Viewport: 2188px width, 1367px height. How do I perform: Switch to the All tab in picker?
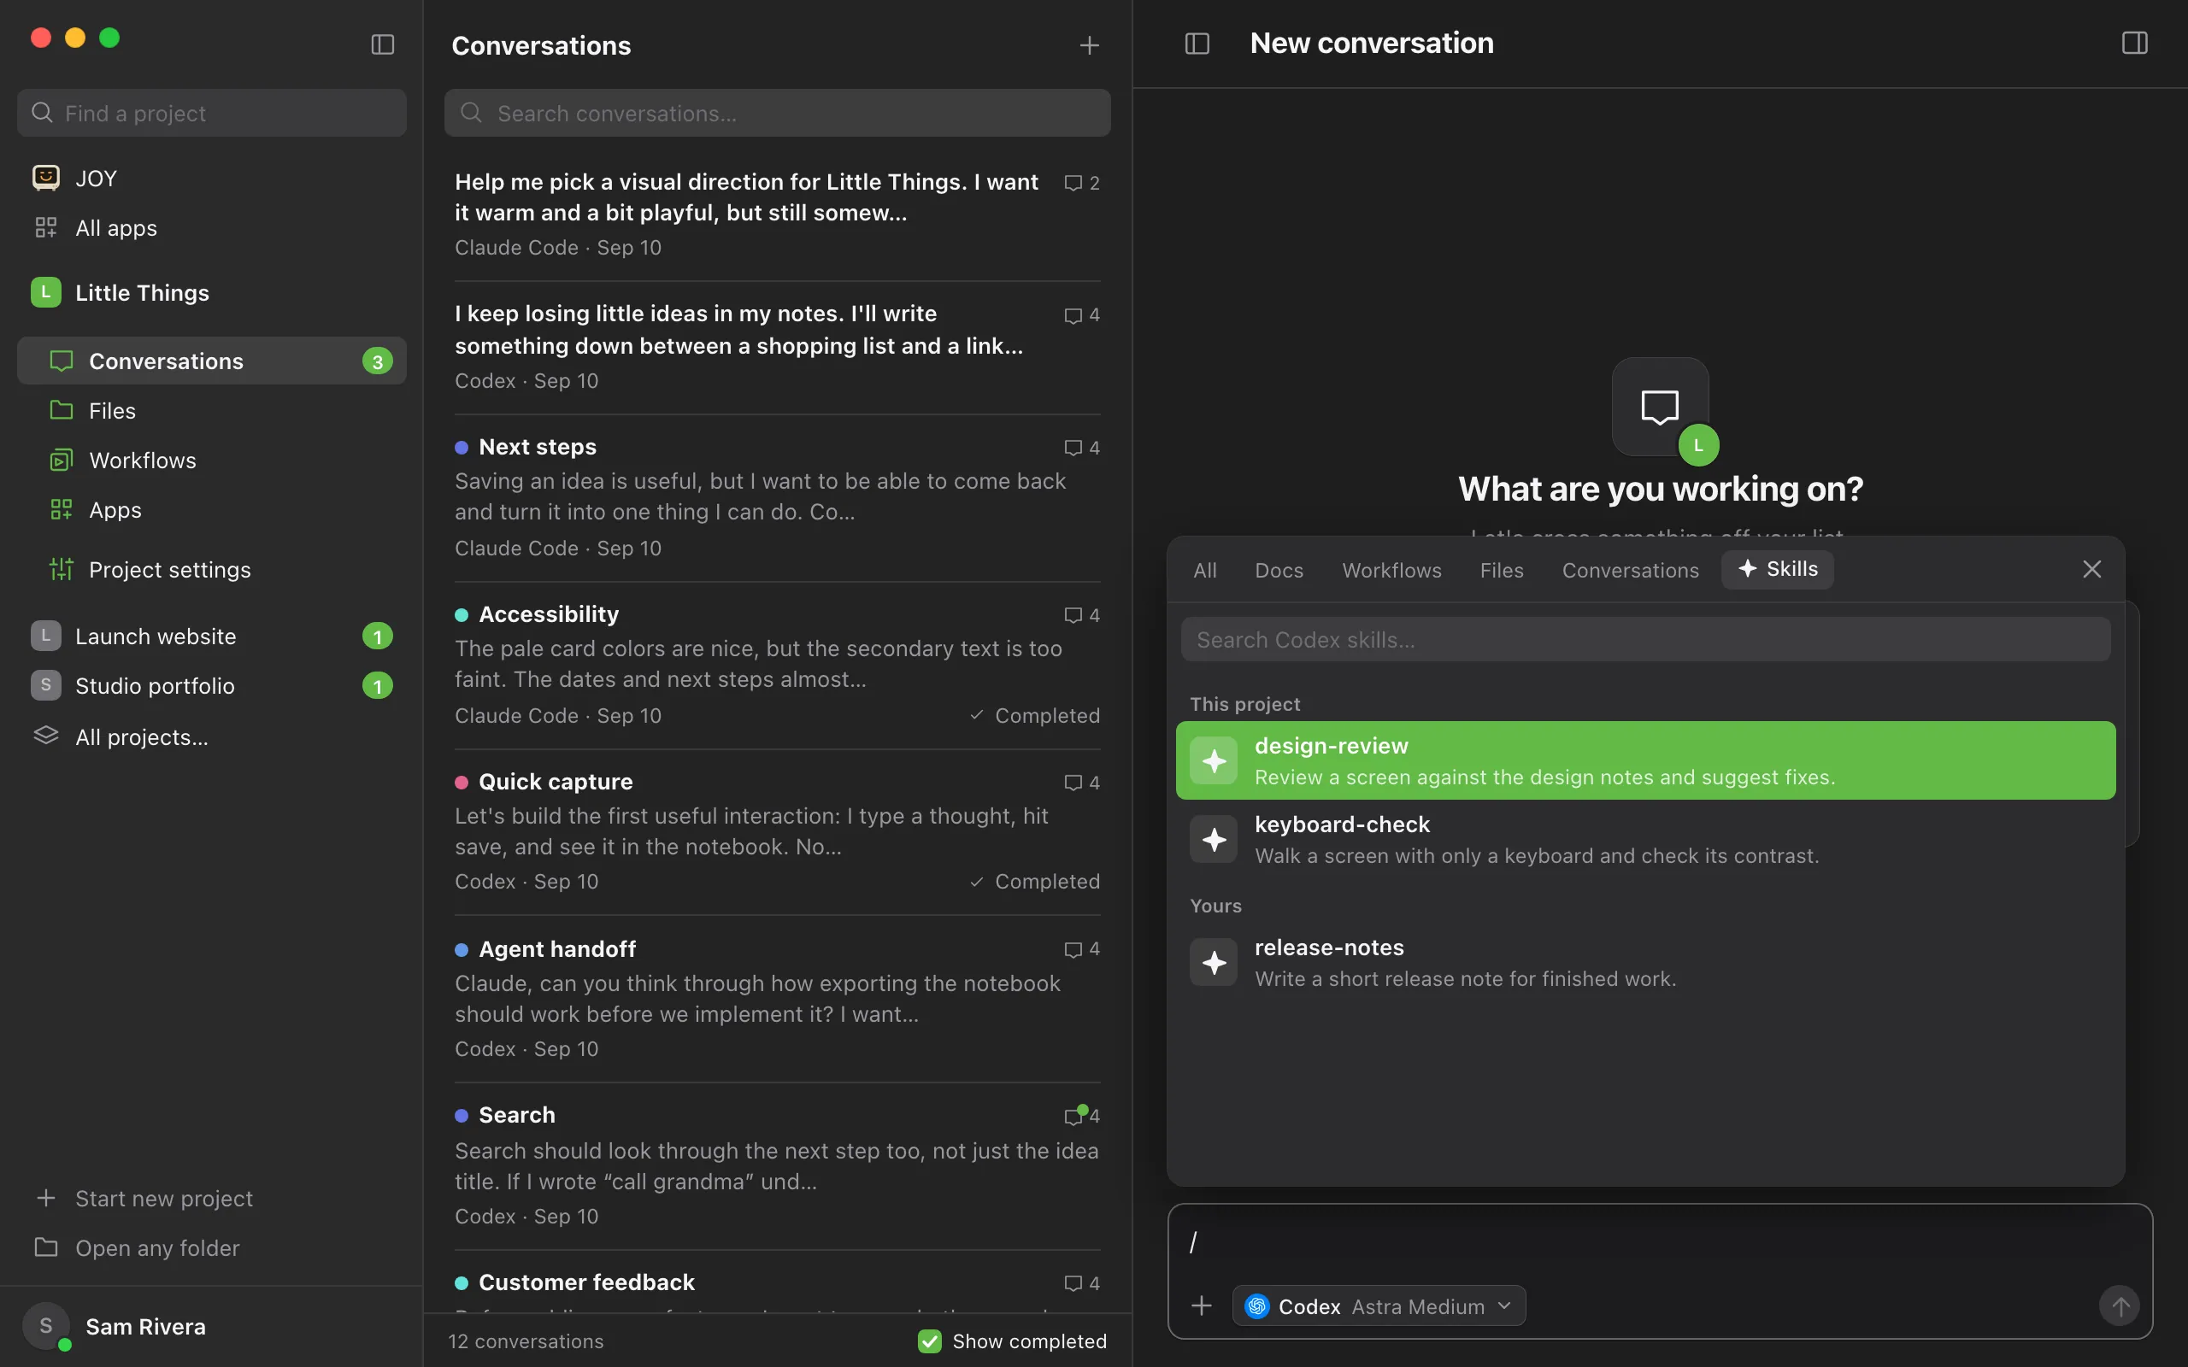tap(1204, 570)
